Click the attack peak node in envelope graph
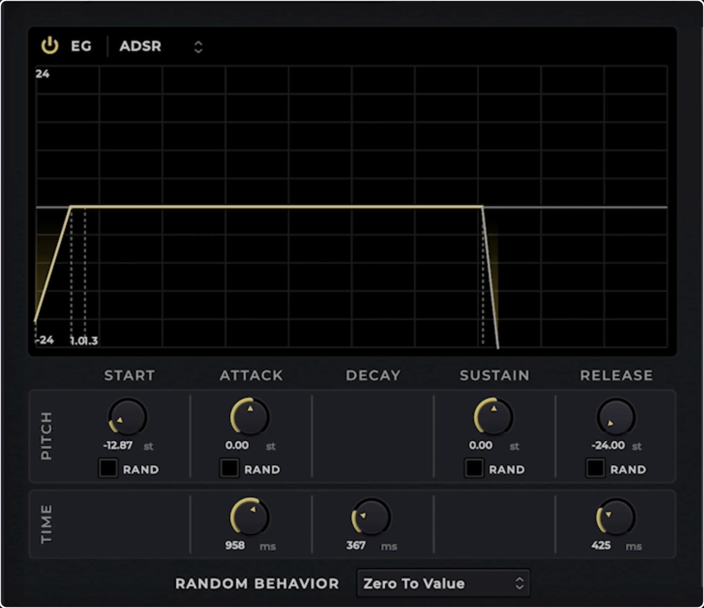Viewport: 704px width, 608px height. coord(71,206)
